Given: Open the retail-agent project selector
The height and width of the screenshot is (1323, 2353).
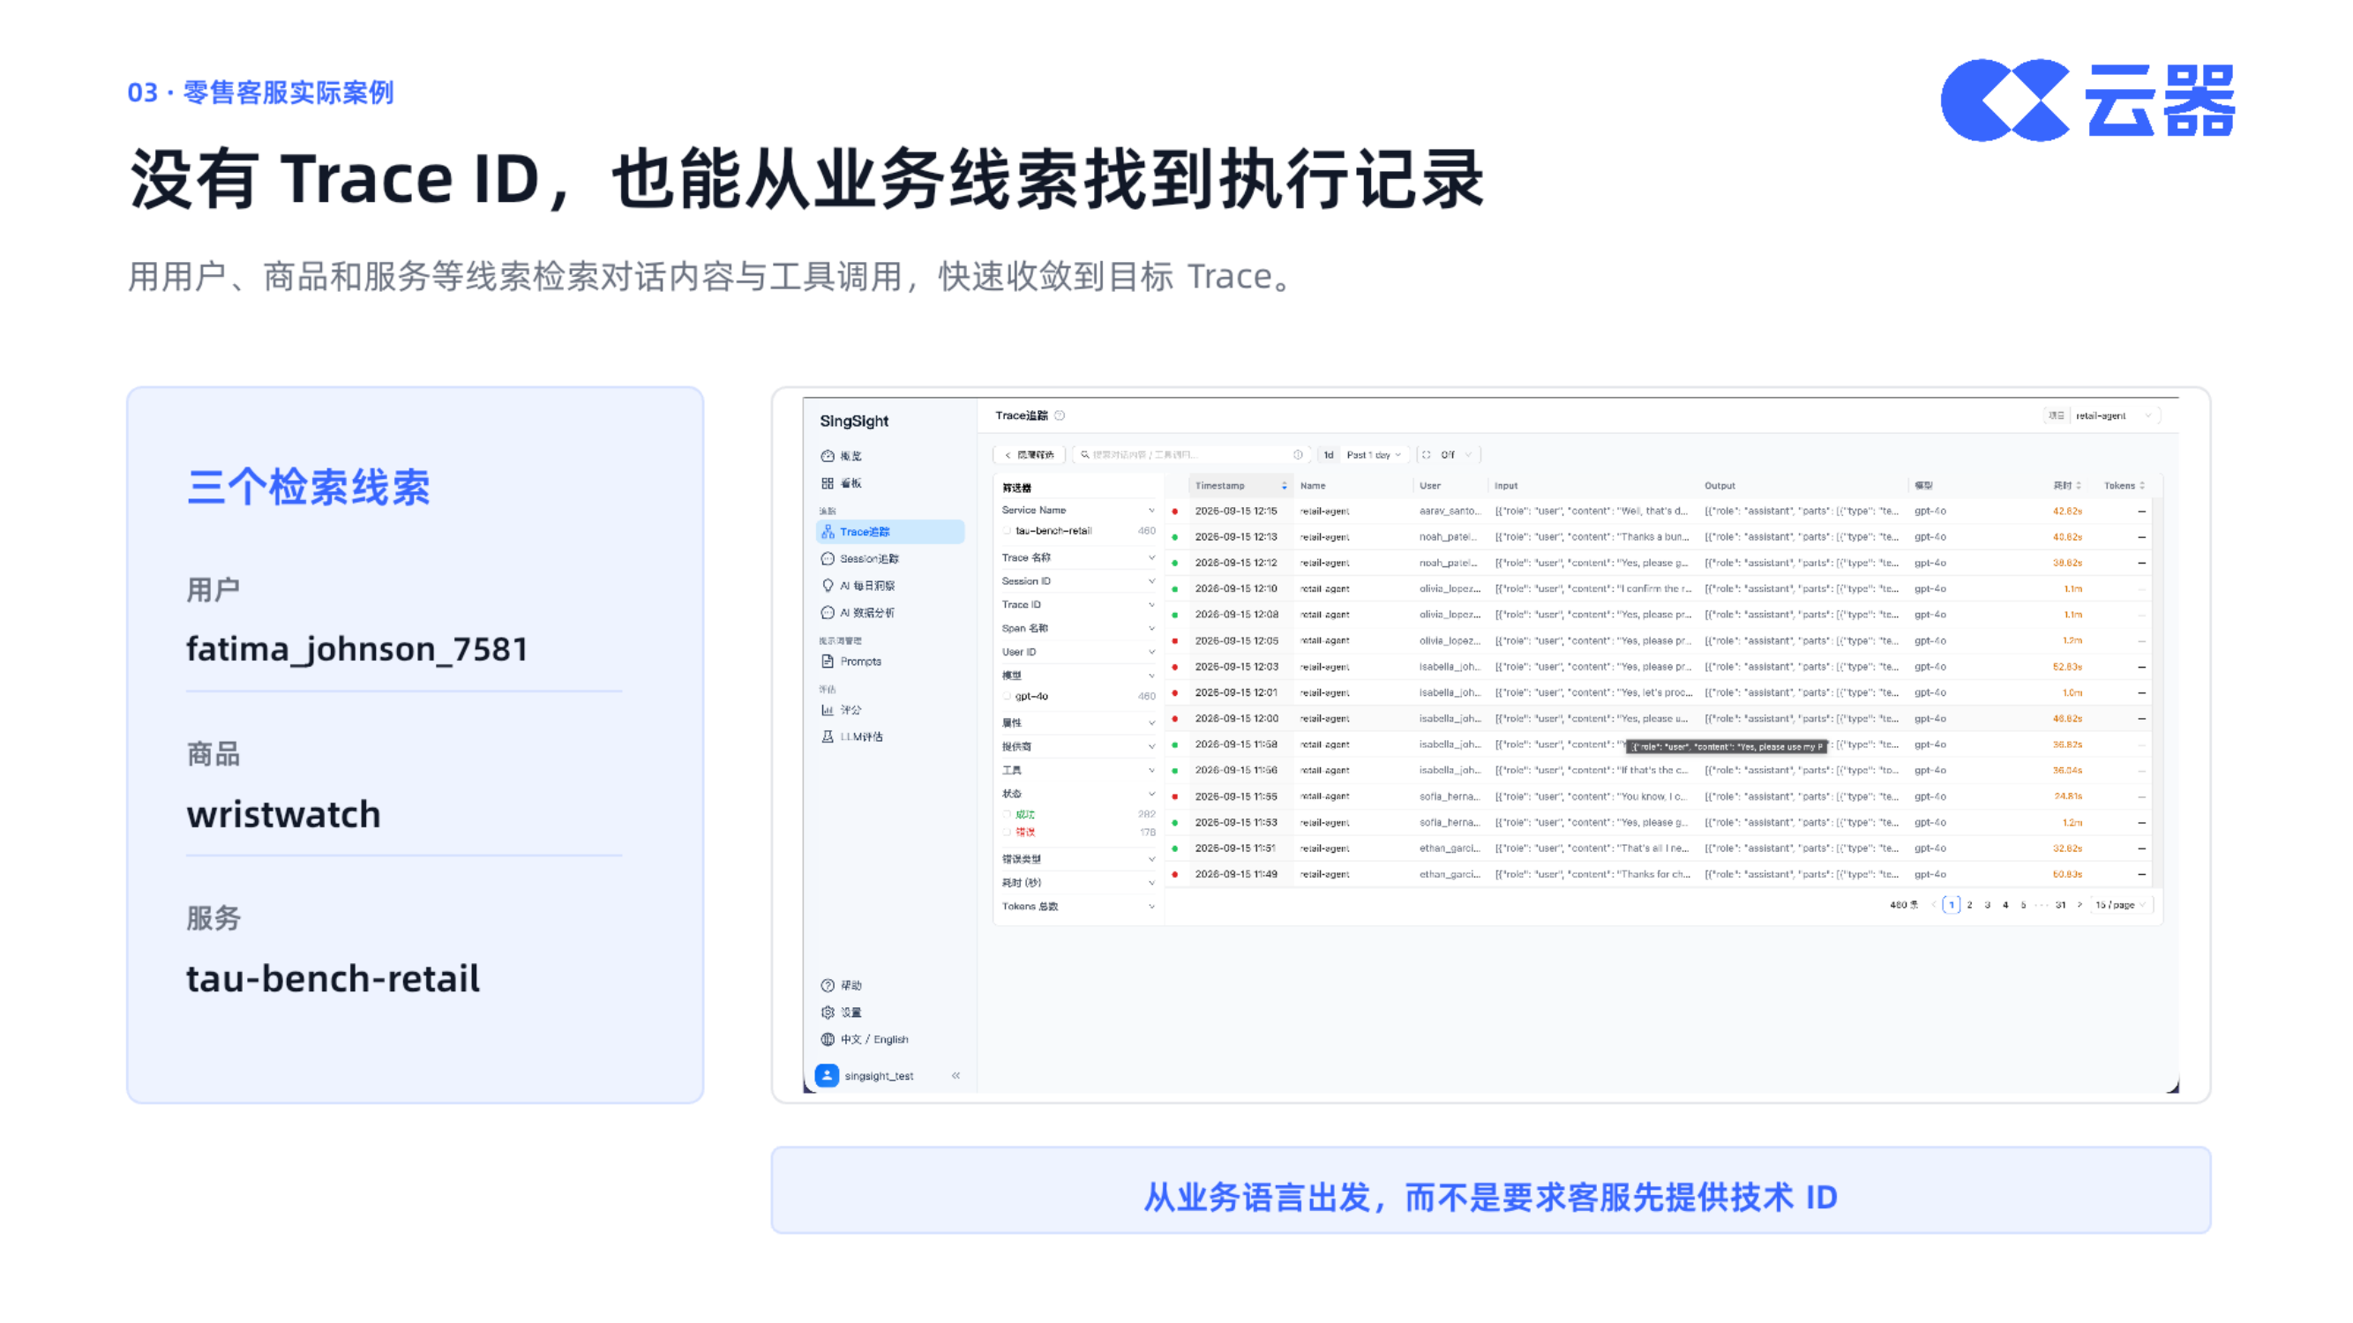Looking at the screenshot, I should [2102, 415].
